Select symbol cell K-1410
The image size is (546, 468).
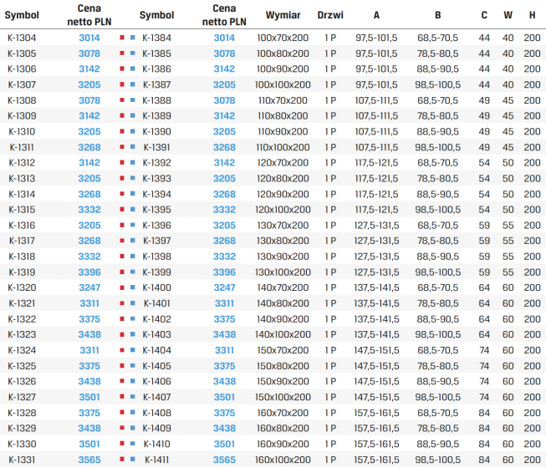point(156,444)
